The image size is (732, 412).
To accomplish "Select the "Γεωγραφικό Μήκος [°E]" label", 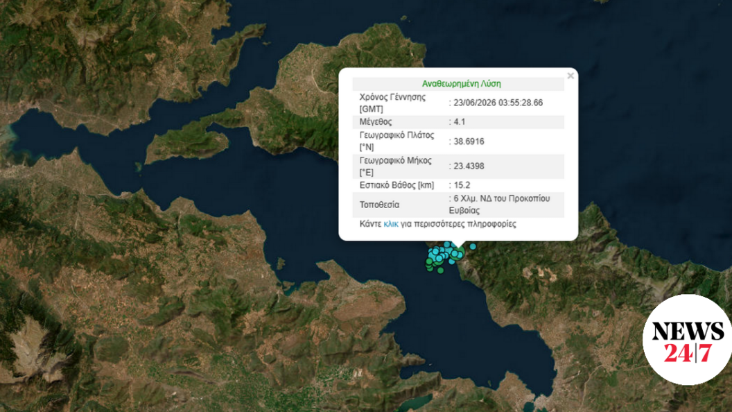I will pyautogui.click(x=395, y=166).
